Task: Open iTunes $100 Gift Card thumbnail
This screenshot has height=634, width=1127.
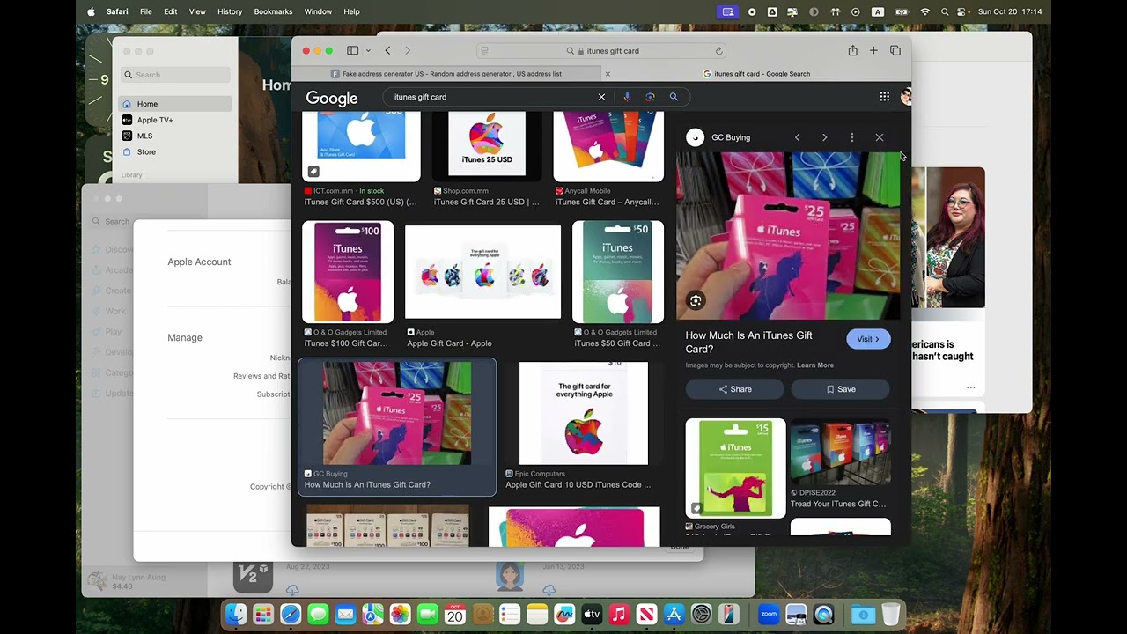Action: click(348, 272)
